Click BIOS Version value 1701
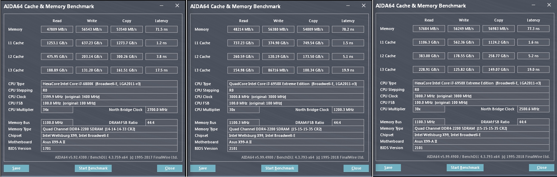 [x=109, y=148]
